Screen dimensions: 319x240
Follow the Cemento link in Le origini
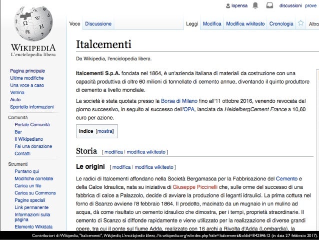pos(286,179)
